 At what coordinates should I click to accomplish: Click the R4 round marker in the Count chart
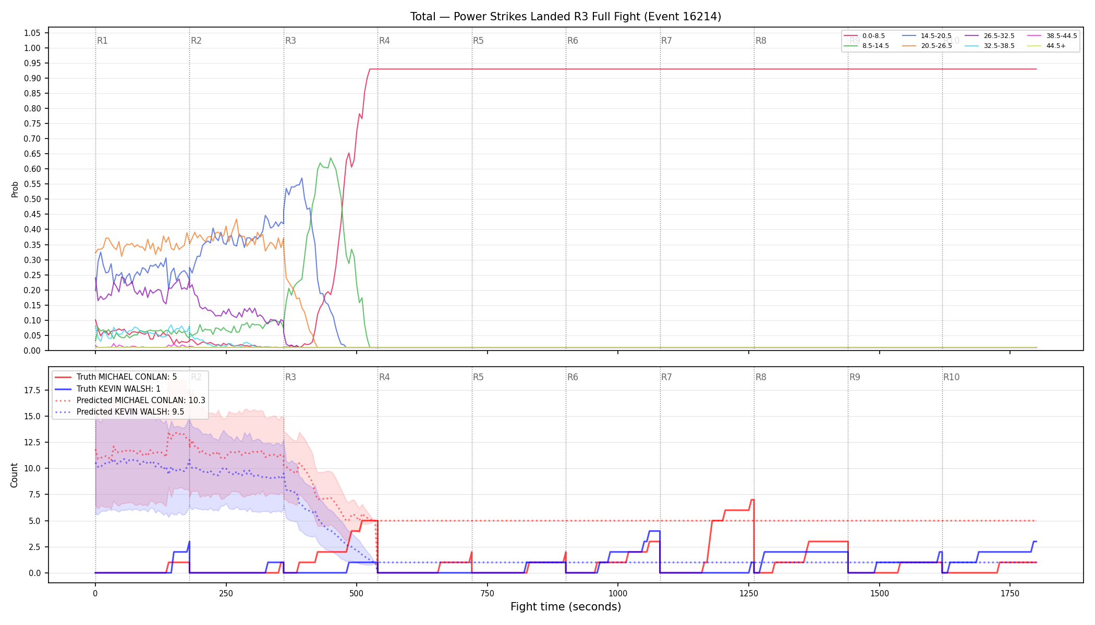click(x=384, y=377)
